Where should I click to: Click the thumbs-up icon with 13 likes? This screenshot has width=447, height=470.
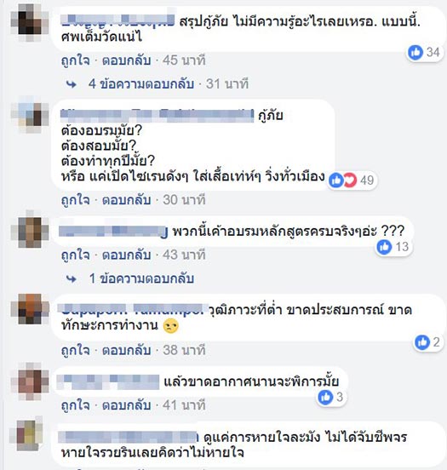(x=384, y=247)
